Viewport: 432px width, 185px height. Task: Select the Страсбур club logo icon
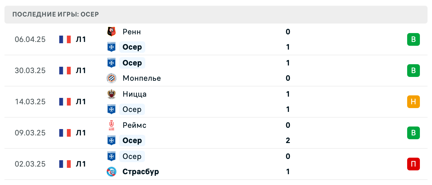coord(112,172)
